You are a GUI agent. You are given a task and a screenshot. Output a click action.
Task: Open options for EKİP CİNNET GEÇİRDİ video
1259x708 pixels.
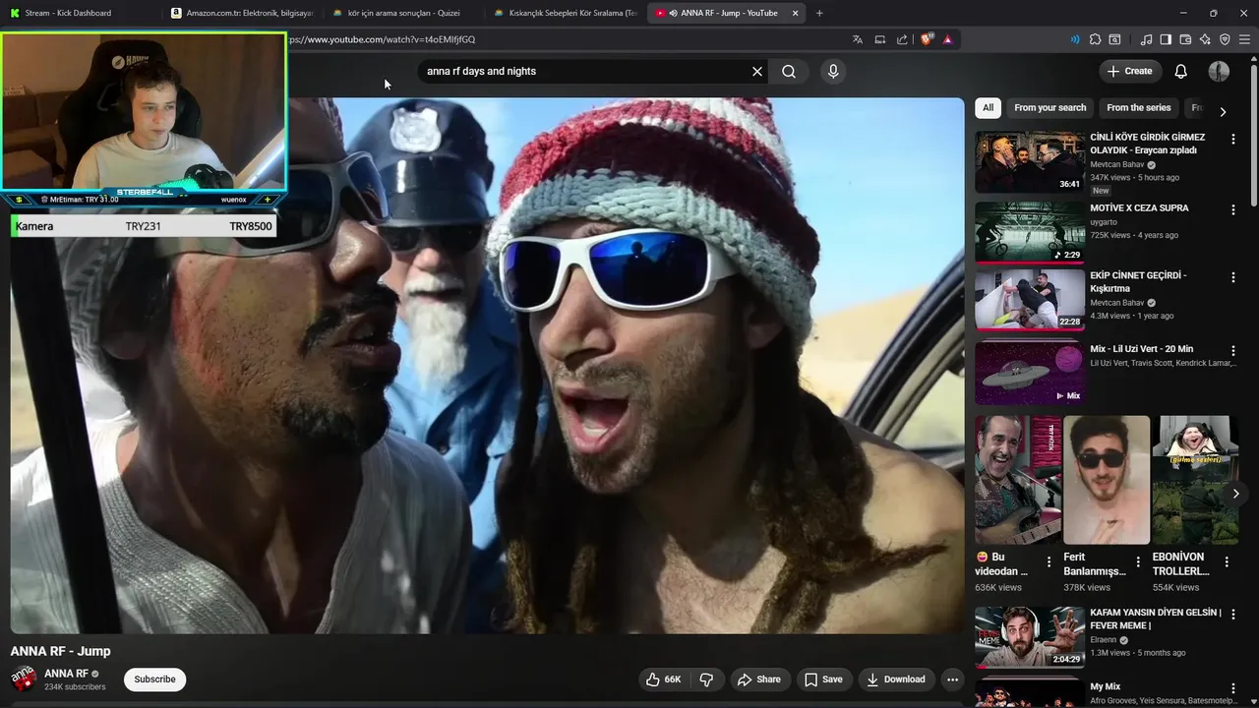(x=1232, y=277)
